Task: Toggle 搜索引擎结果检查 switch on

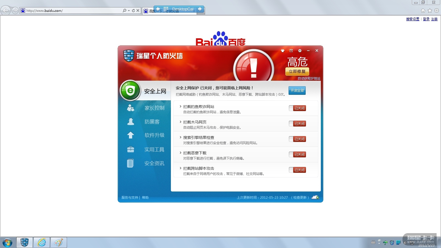Action: point(297,139)
